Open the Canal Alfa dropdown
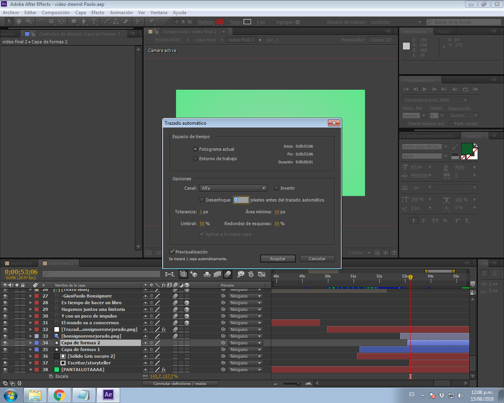This screenshot has height=403, width=504. (x=233, y=188)
